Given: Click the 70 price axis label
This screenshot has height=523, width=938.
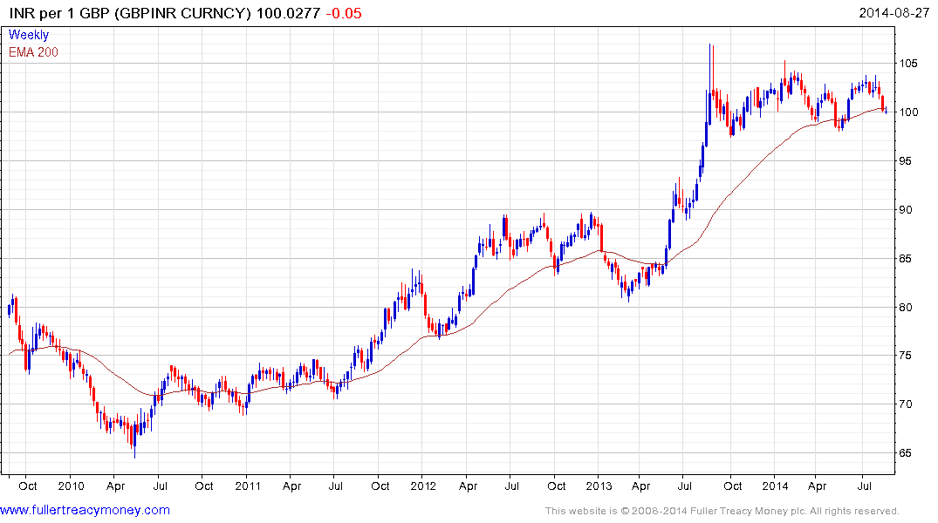Looking at the screenshot, I should [905, 404].
